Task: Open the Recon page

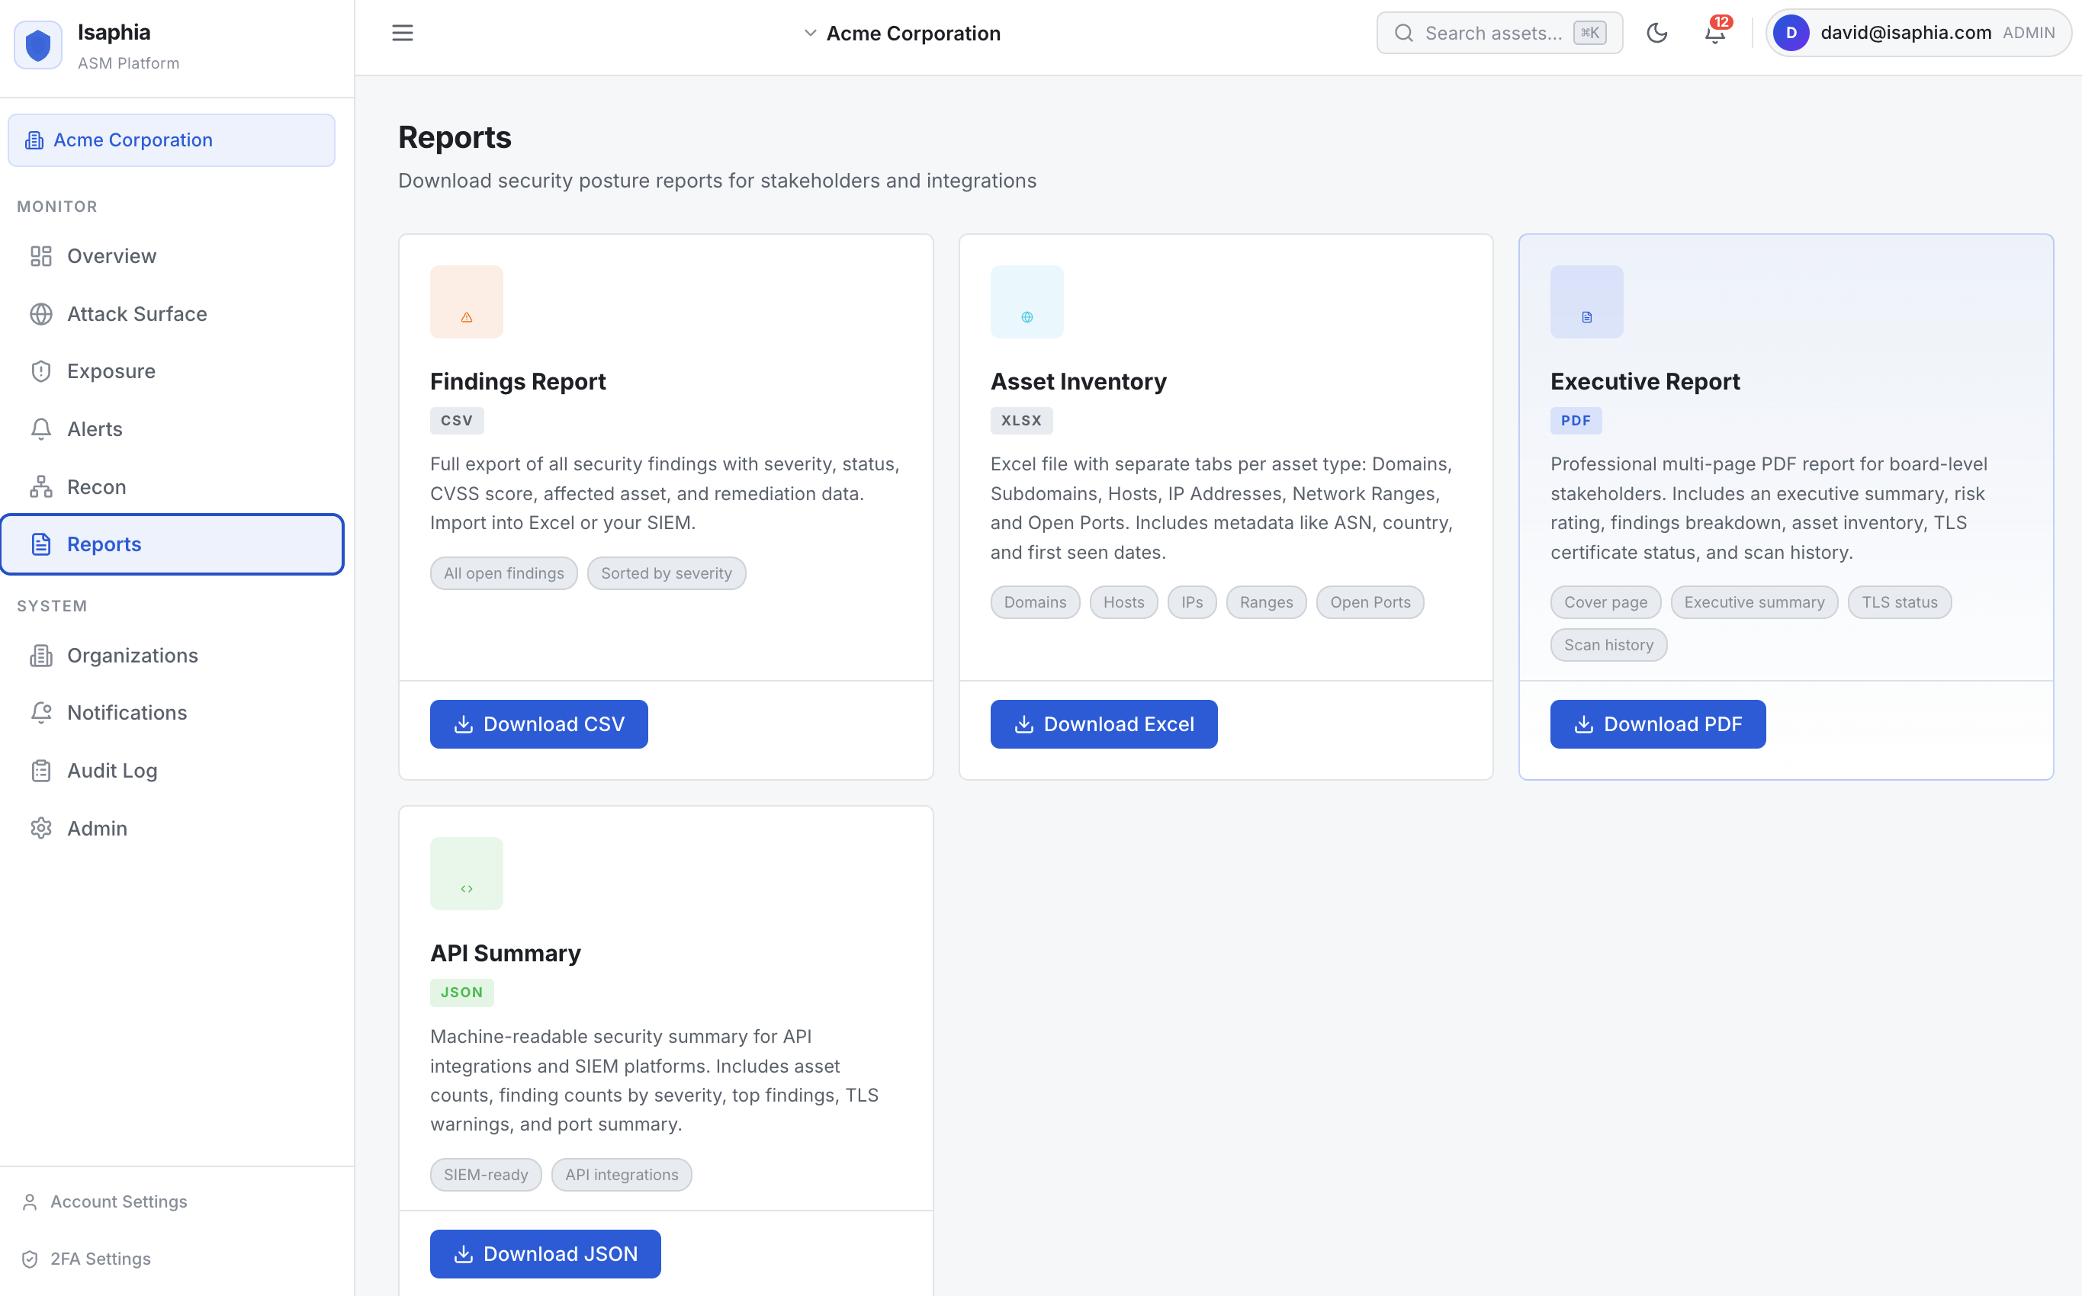Action: coord(172,487)
